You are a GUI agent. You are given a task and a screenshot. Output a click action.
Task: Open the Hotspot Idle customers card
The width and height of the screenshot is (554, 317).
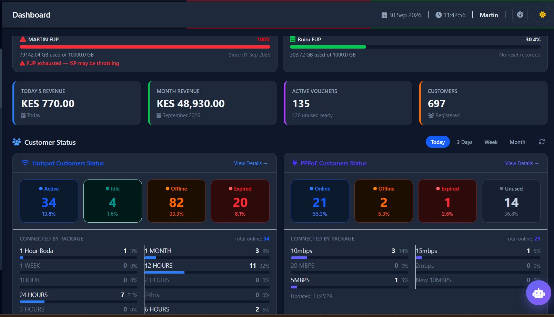(113, 201)
